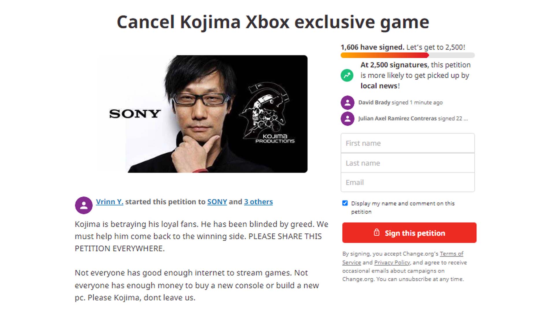Image resolution: width=555 pixels, height=312 pixels.
Task: Click the signature progress bar
Action: coord(408,55)
